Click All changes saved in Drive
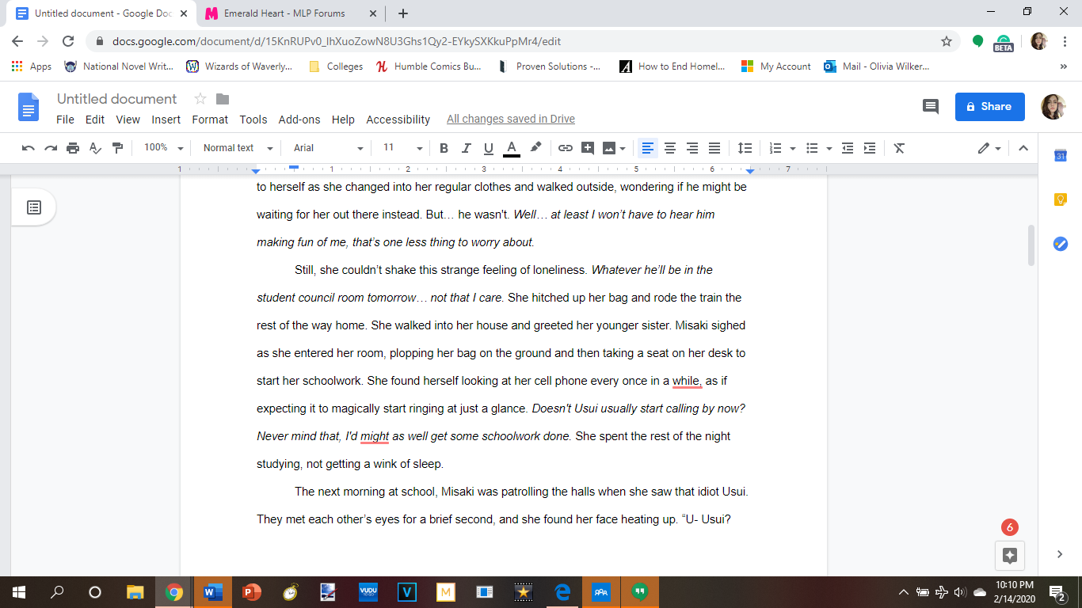Screen dimensions: 1082x608 click(x=511, y=120)
